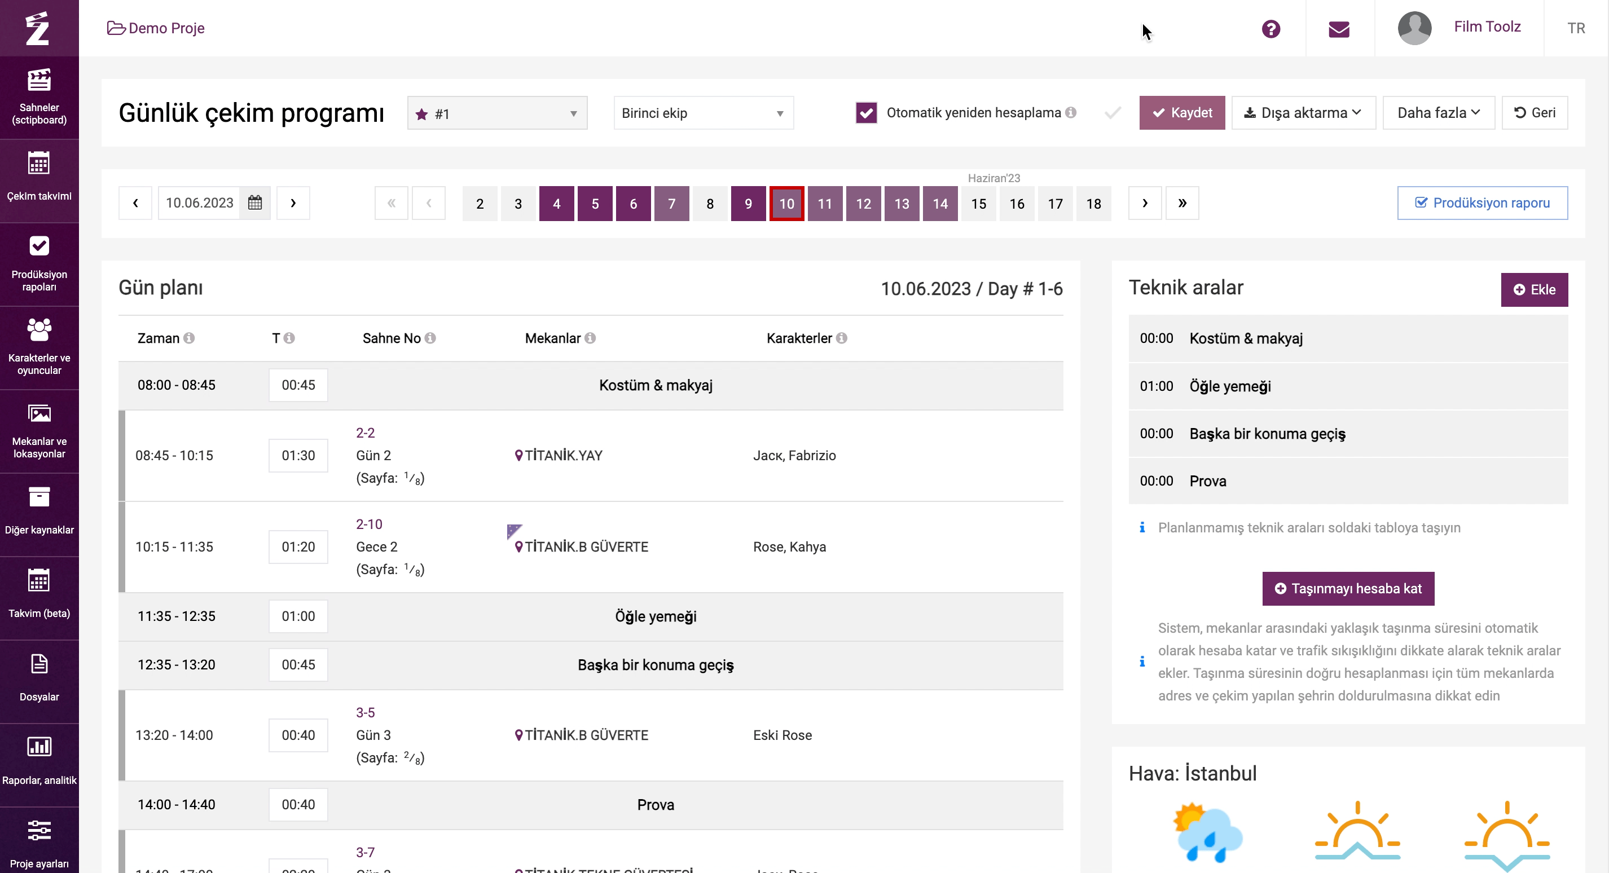The image size is (1609, 873).
Task: Click Ekle to add technical break
Action: [1534, 289]
